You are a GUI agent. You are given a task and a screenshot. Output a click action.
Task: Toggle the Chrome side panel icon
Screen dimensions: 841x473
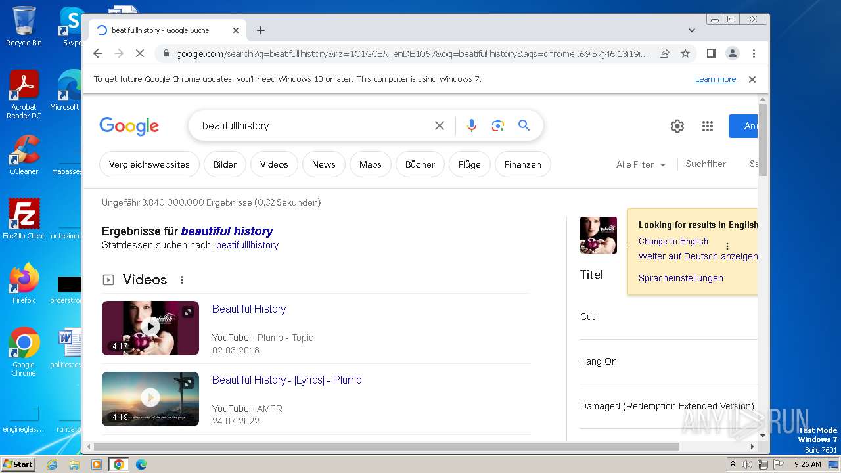[x=711, y=53]
